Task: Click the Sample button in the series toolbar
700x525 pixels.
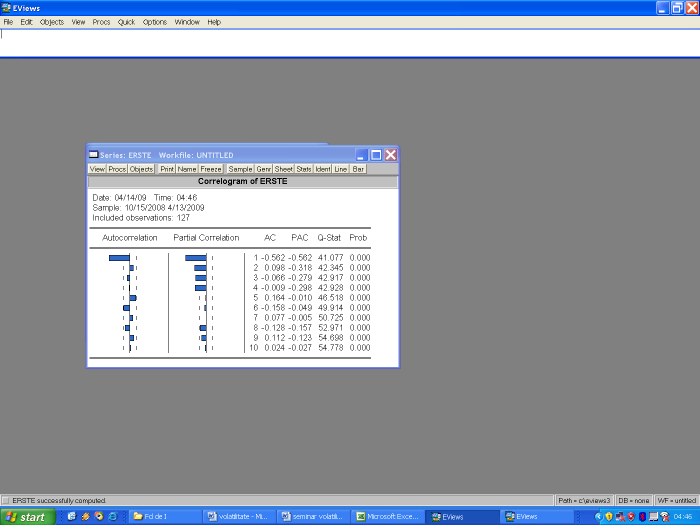Action: [x=240, y=169]
